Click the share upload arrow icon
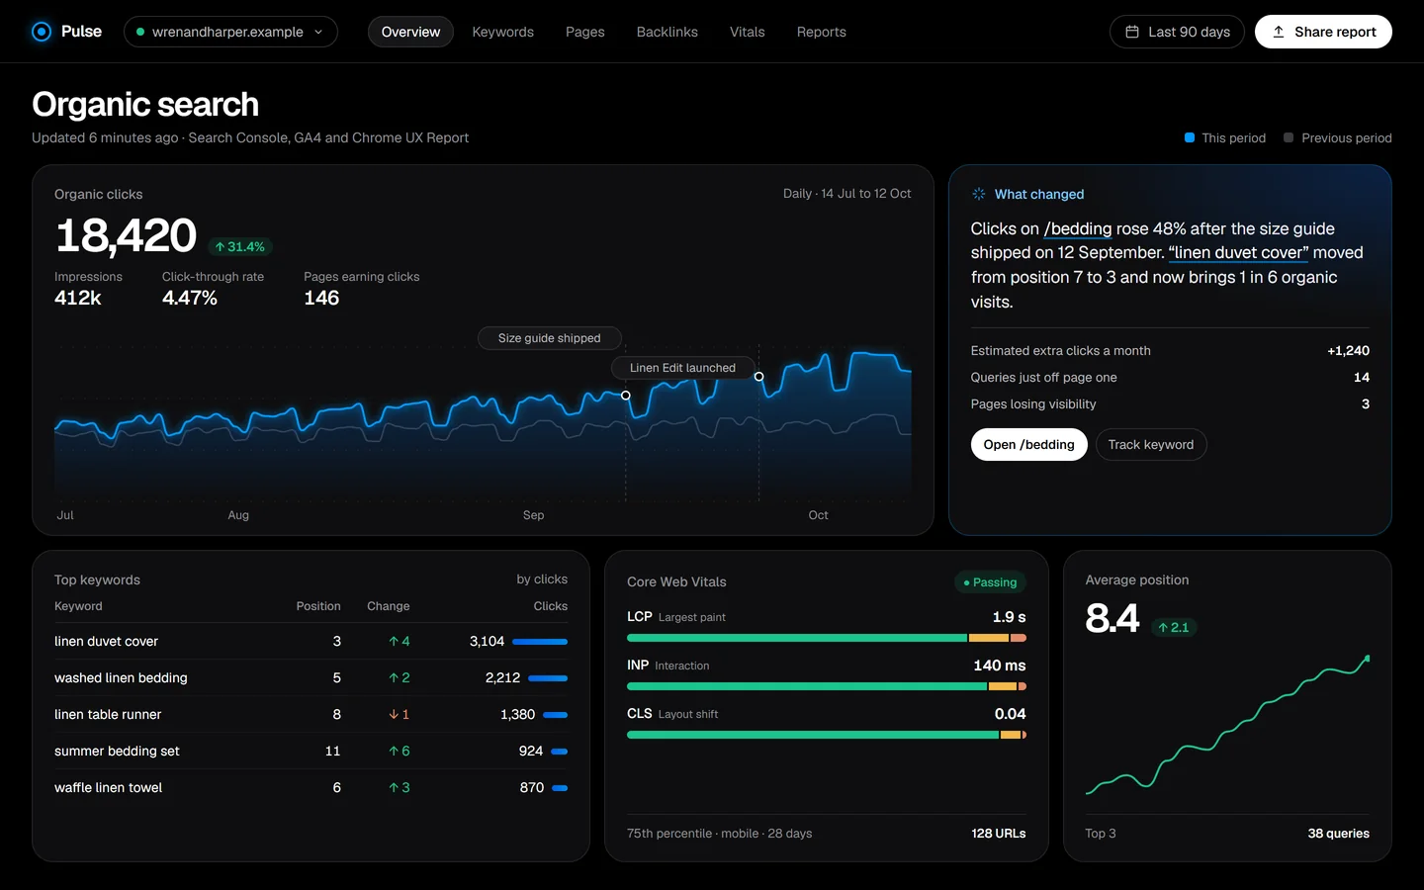Screen dimensions: 1424x890 (x=1279, y=32)
